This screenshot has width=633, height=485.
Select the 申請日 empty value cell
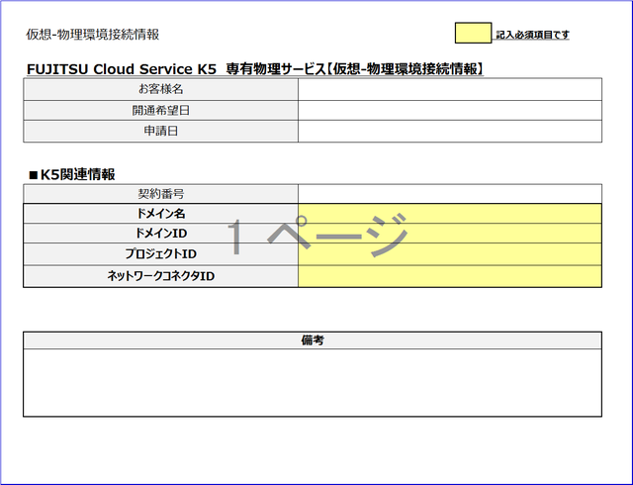pyautogui.click(x=450, y=132)
